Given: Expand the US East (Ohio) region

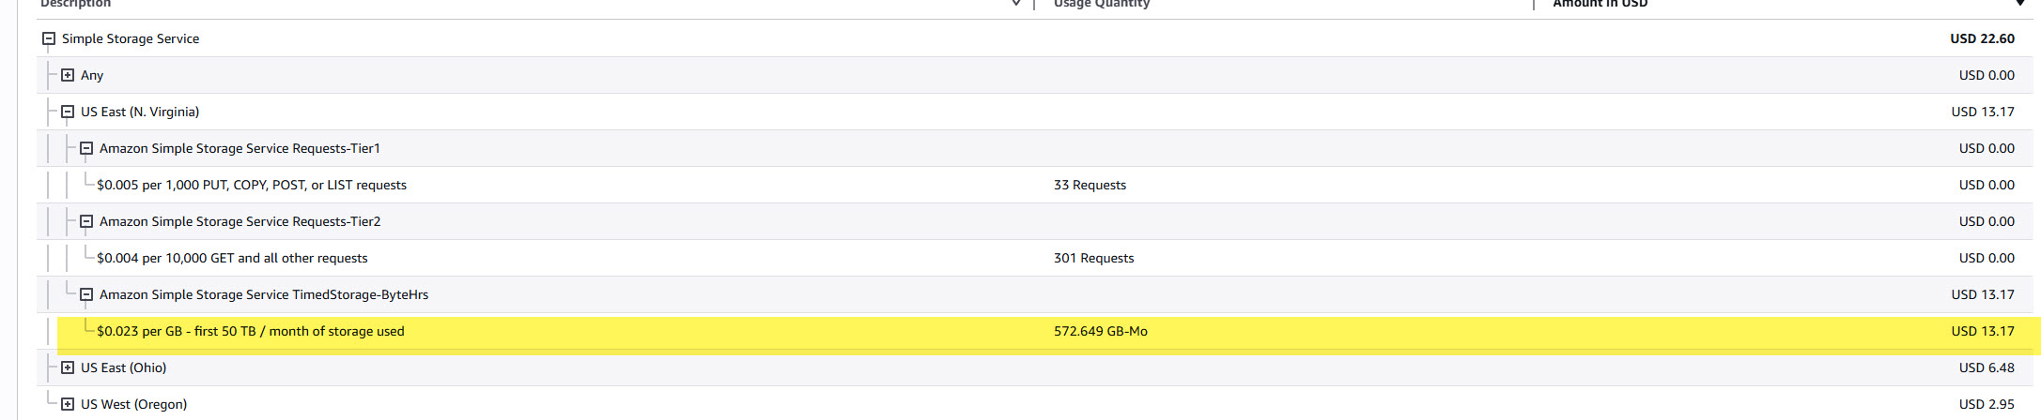Looking at the screenshot, I should tap(68, 367).
